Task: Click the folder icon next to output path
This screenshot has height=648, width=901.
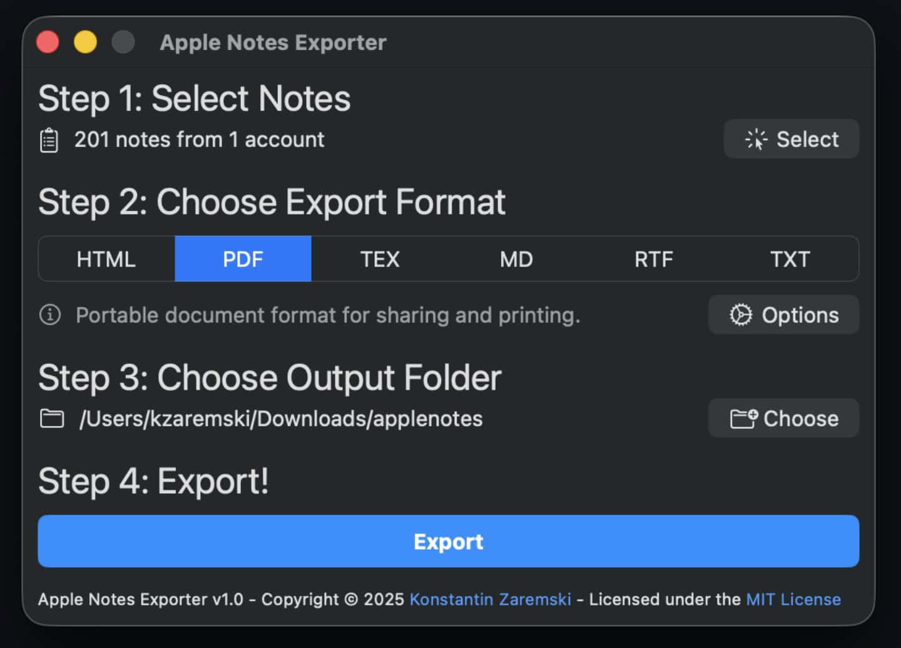Action: point(52,418)
